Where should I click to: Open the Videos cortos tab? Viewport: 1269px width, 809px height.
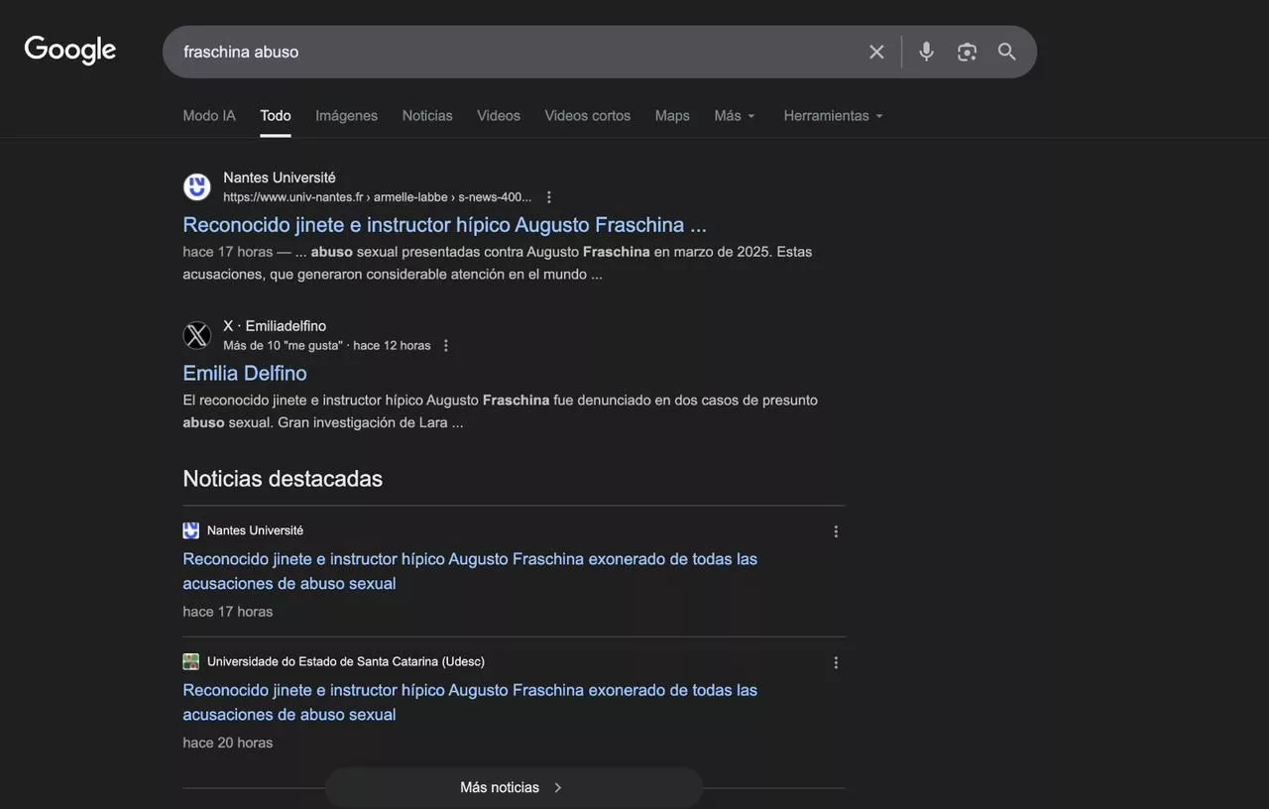coord(587,115)
